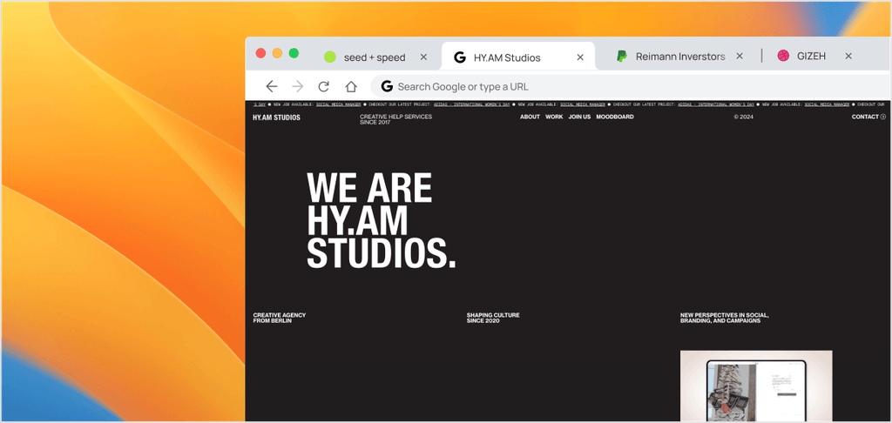Open the ABOUT page link
The width and height of the screenshot is (892, 423).
(530, 117)
